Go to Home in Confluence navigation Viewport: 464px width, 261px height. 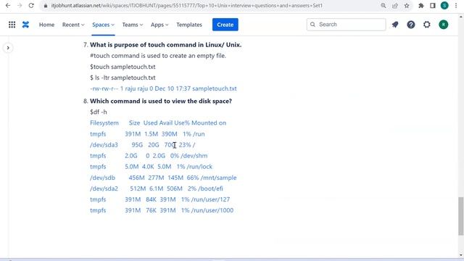46,25
